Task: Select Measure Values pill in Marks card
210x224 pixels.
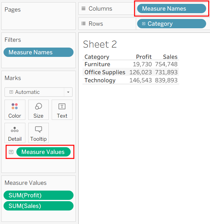Action: 43,152
